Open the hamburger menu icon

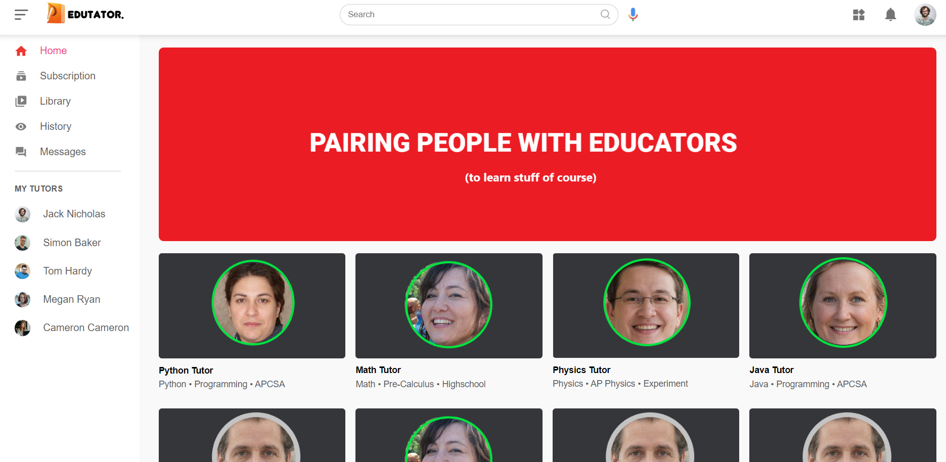[x=21, y=15]
